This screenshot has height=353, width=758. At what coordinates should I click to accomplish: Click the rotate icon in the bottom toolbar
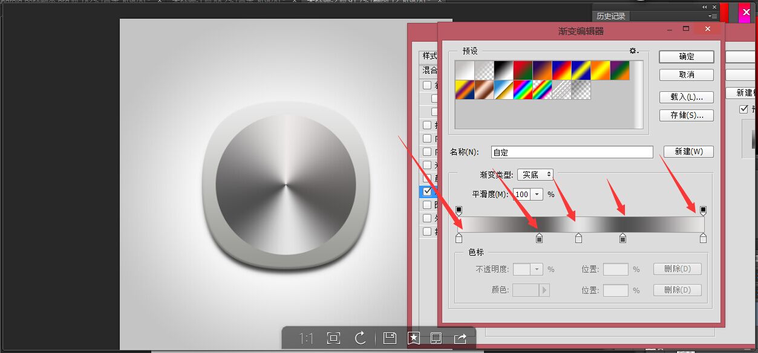tap(361, 338)
